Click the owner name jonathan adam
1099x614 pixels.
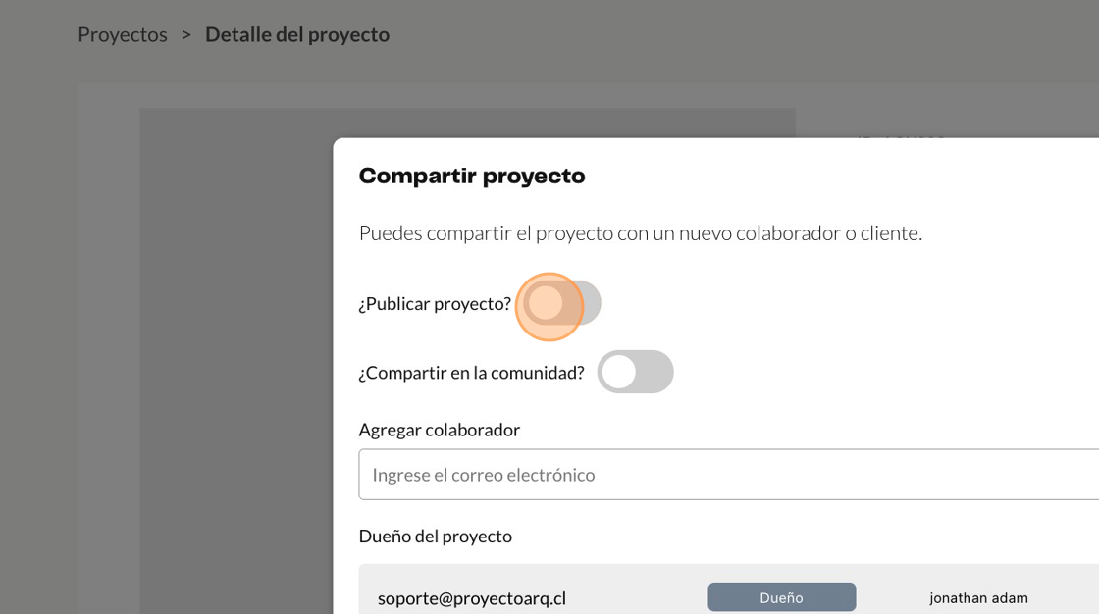pos(978,598)
